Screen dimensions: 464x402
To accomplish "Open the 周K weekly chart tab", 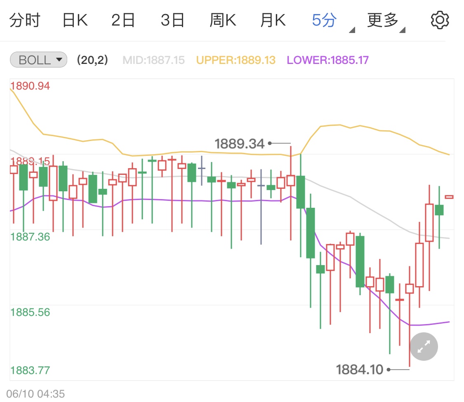I will 223,21.
